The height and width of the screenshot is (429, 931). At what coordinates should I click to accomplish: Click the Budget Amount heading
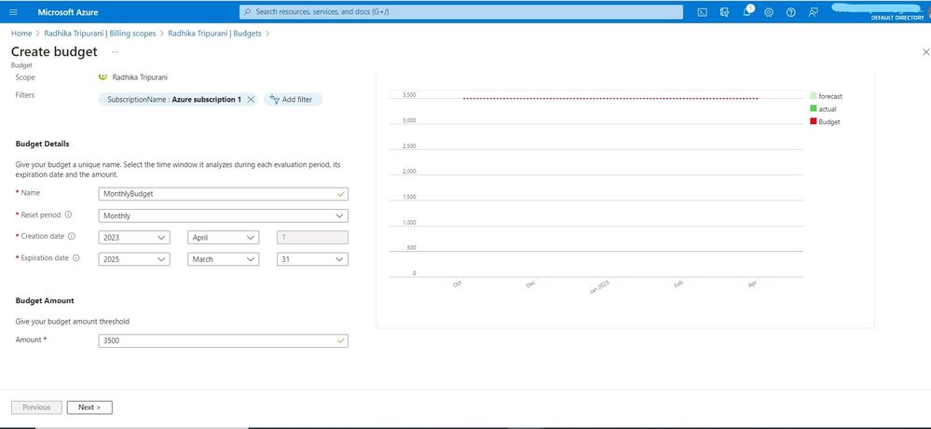45,300
